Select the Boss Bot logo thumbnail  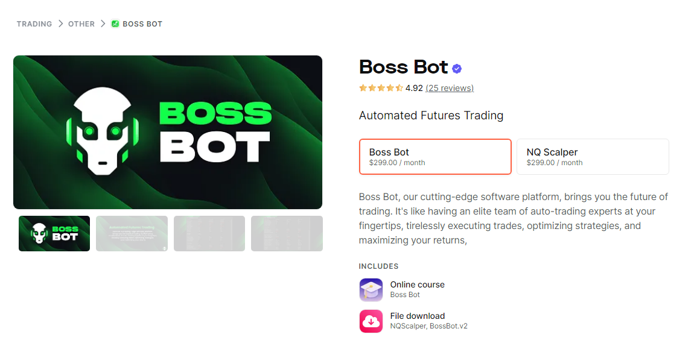[x=54, y=233]
